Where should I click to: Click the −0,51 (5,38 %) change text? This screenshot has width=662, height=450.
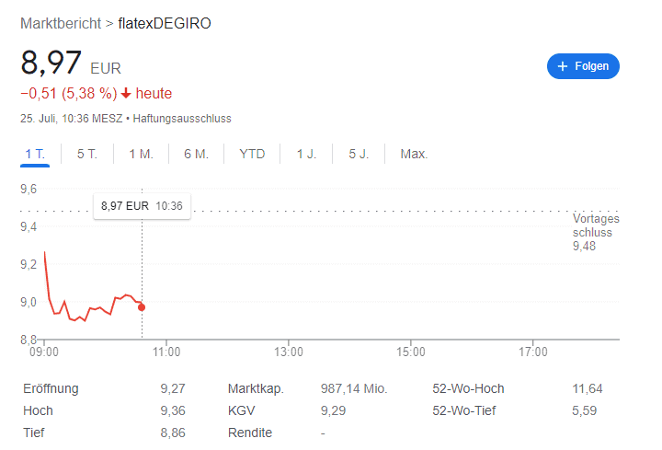69,93
